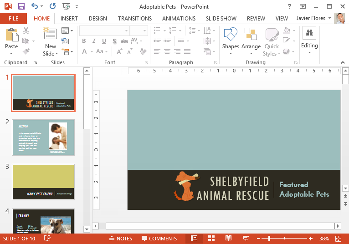The height and width of the screenshot is (244, 349).
Task: Click the zoom slider handle
Action: point(269,239)
